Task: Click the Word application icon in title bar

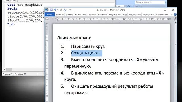Action: [47, 10]
